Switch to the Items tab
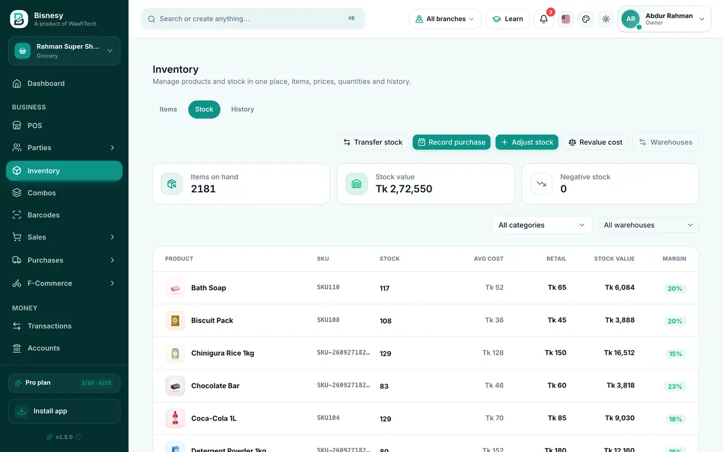This screenshot has height=452, width=723. click(x=168, y=109)
